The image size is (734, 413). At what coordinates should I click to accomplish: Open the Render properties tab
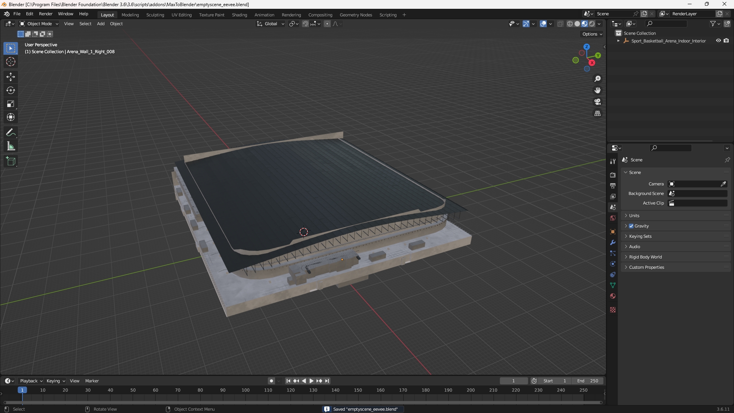tap(613, 175)
